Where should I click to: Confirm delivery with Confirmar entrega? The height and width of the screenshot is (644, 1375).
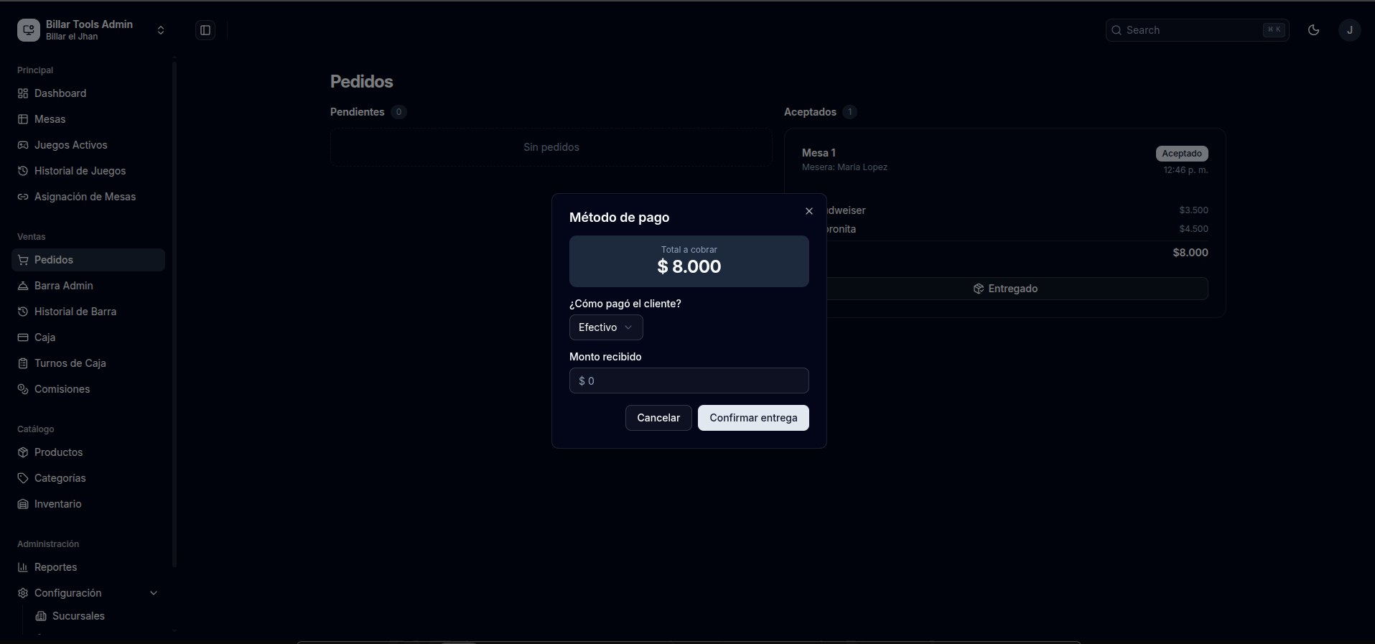point(753,418)
